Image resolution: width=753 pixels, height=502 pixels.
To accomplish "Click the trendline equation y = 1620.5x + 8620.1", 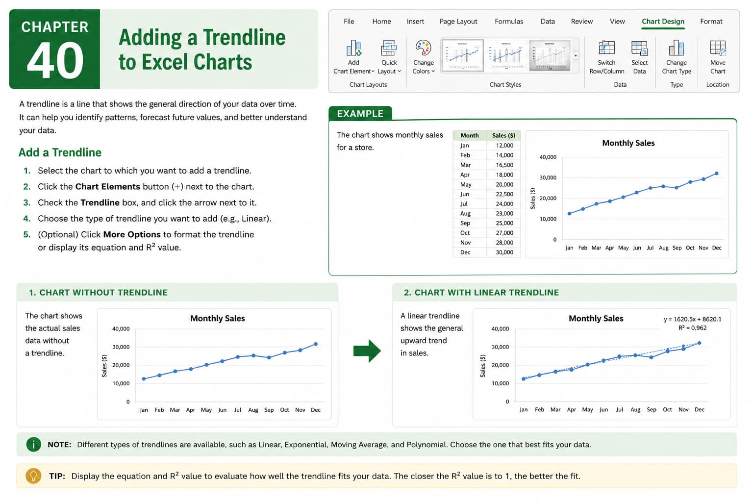I will coord(692,319).
